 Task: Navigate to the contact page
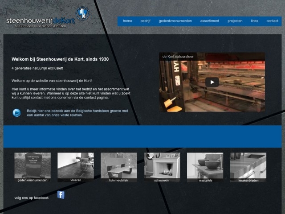pos(272,21)
